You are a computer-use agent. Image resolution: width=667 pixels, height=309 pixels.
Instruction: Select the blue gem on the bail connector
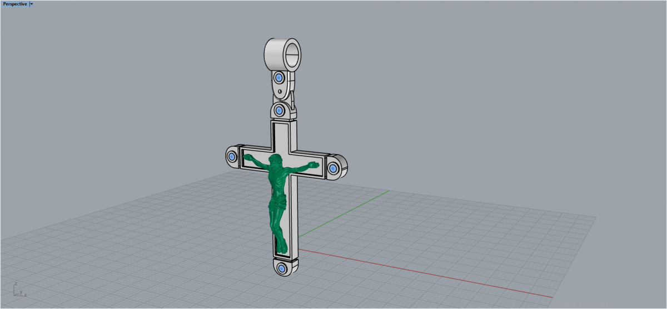click(x=279, y=77)
